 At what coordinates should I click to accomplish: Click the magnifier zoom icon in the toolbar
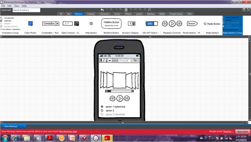[x=149, y=10]
